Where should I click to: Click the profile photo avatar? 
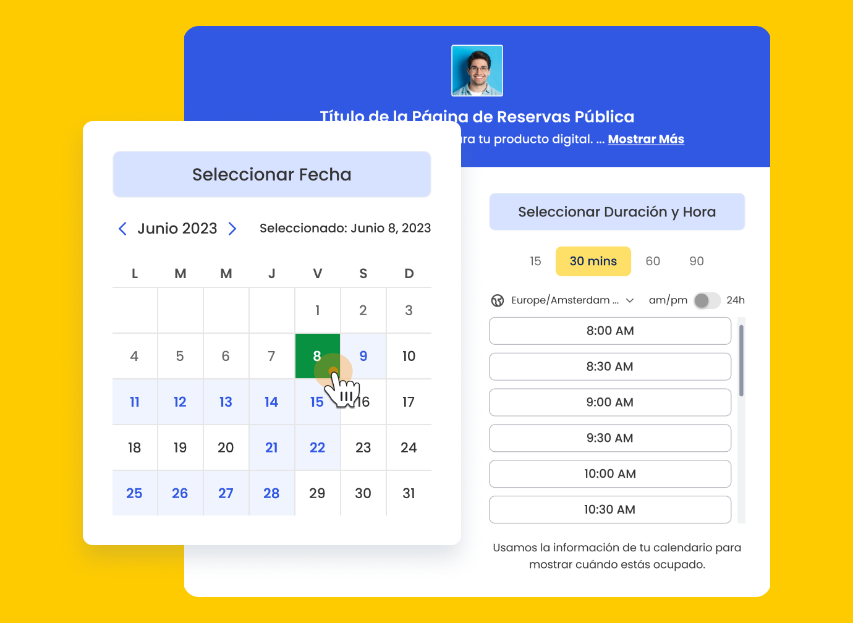[477, 70]
